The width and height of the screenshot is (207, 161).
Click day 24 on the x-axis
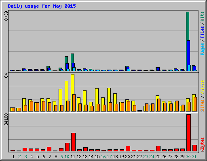(152, 157)
